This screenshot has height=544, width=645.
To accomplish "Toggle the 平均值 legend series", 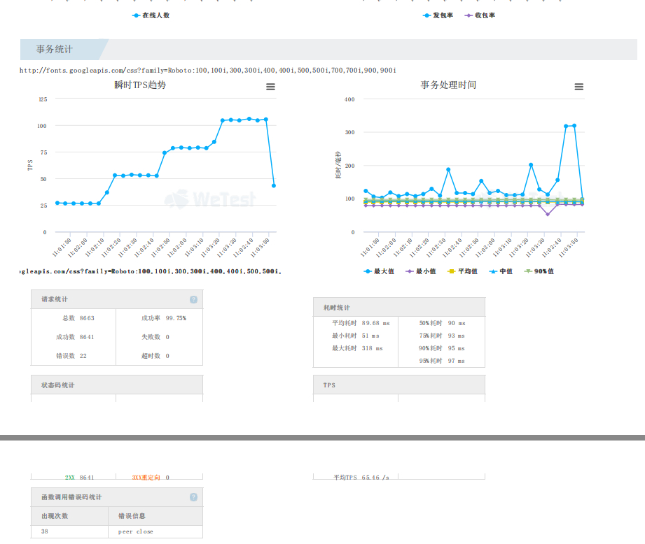I will [462, 271].
